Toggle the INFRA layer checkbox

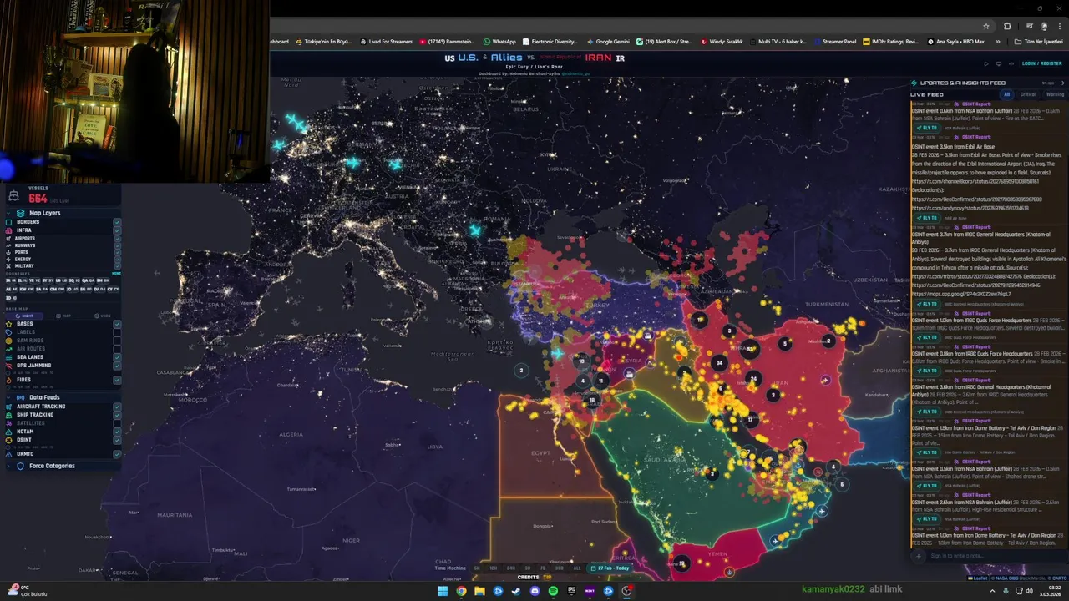tap(117, 230)
